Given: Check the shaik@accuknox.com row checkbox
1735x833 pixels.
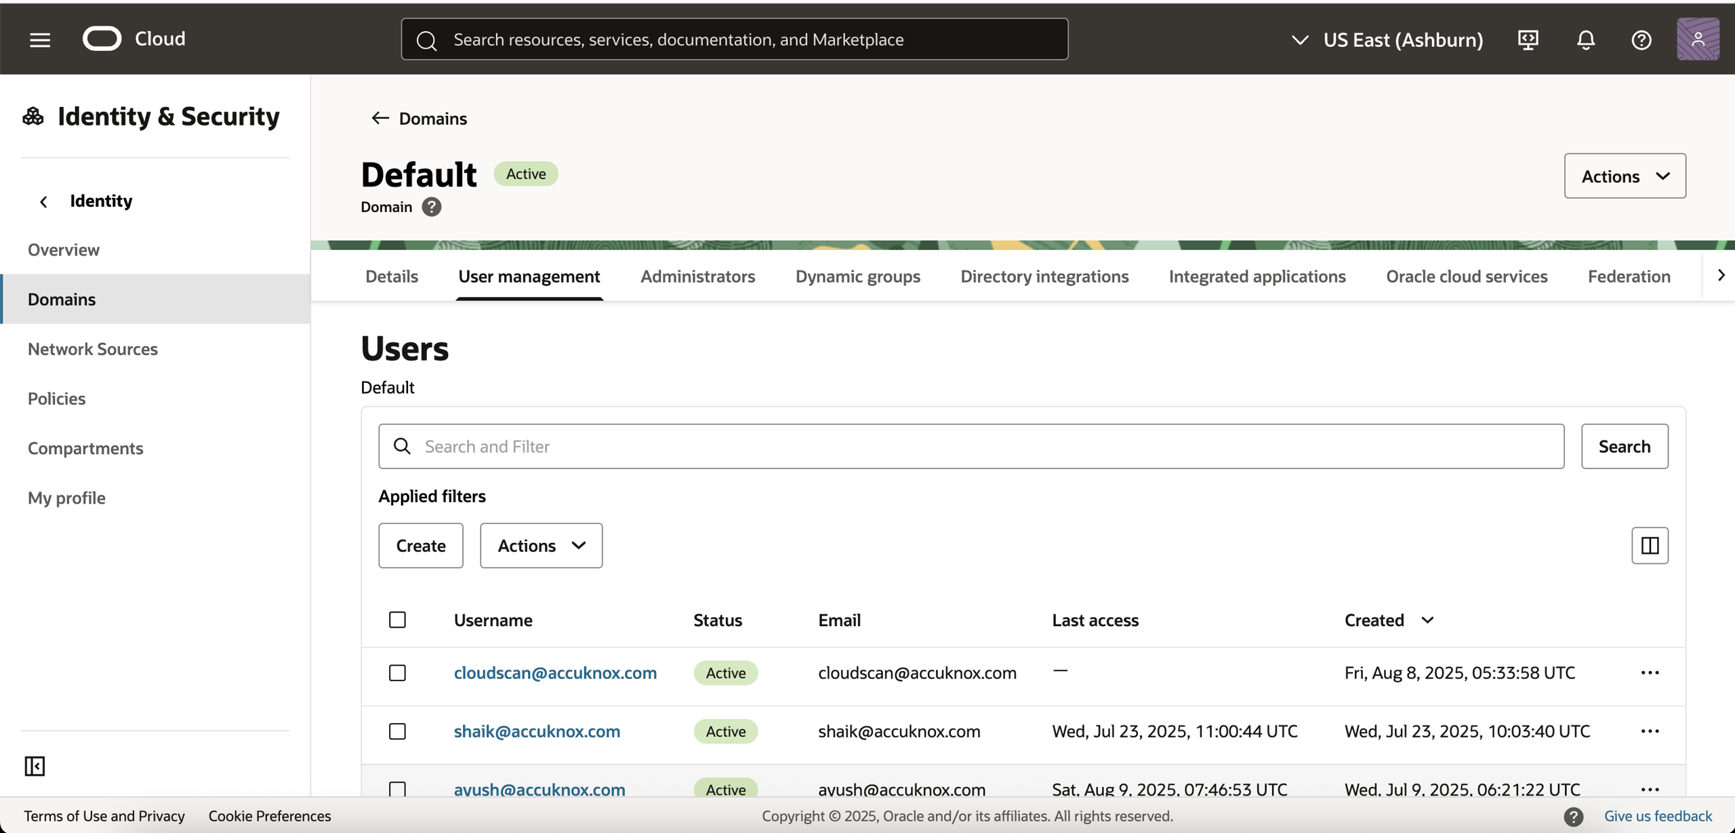Looking at the screenshot, I should point(397,731).
